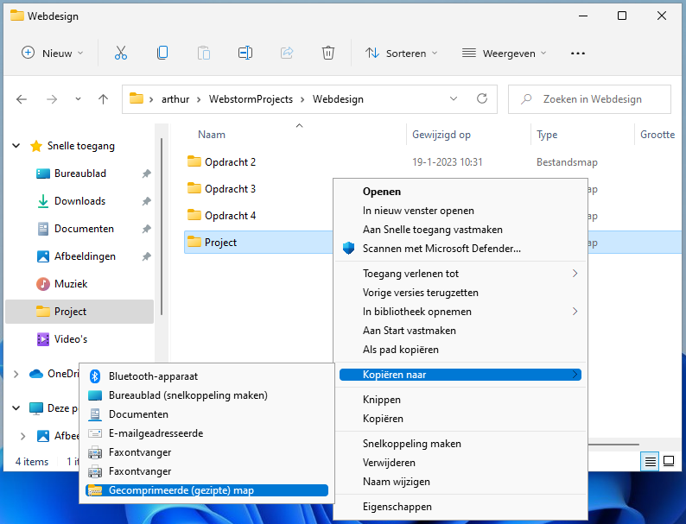Sort by Type column header

547,135
